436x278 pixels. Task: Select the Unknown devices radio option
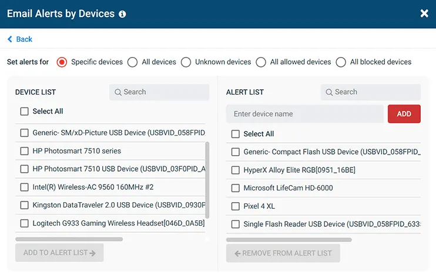(x=186, y=62)
